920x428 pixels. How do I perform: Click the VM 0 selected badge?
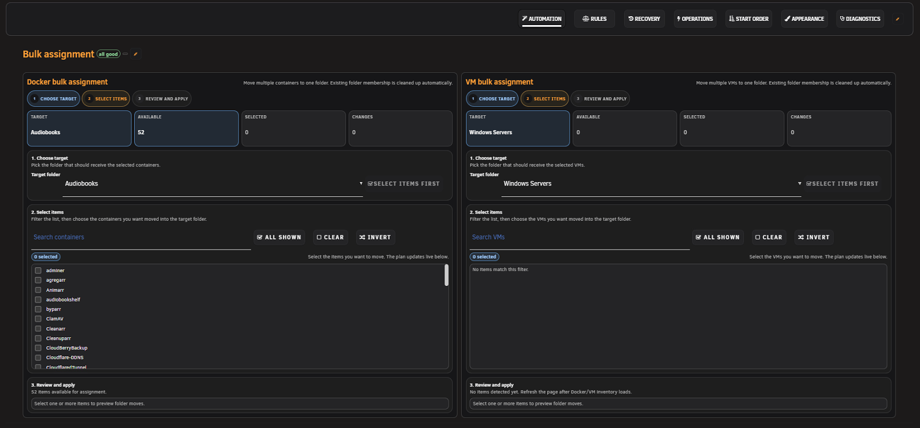[x=484, y=257]
